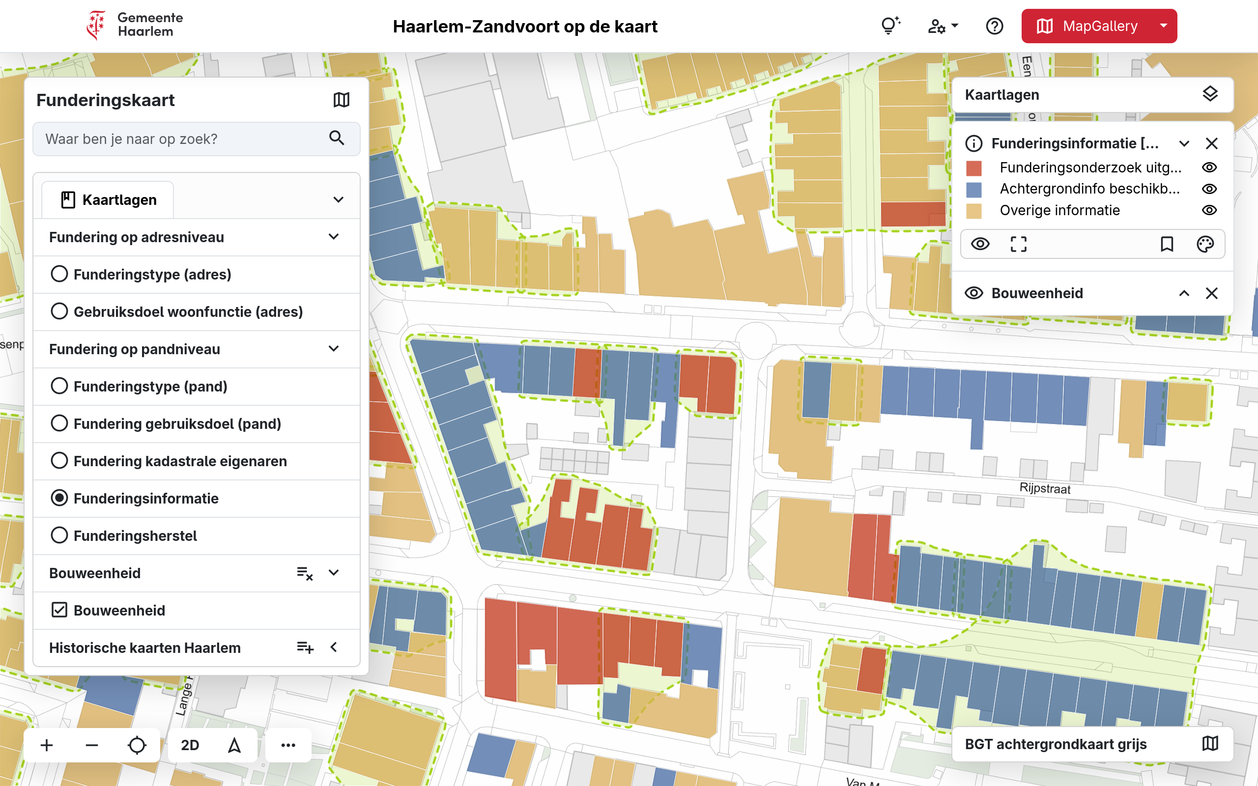Hide the Overige informatie legend item
This screenshot has height=786, width=1258.
click(x=1209, y=210)
